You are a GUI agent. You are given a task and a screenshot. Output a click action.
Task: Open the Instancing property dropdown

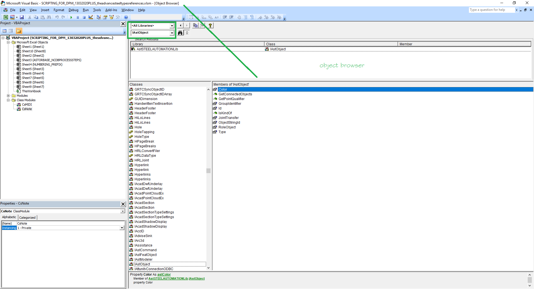click(122, 228)
